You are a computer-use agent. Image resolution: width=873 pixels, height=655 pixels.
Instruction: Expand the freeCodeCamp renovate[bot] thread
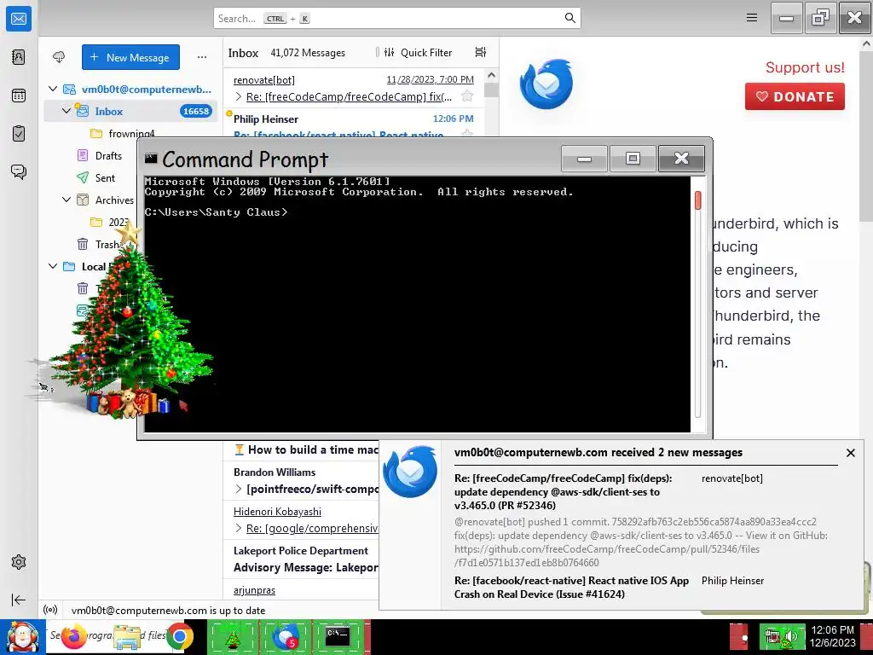tap(239, 96)
